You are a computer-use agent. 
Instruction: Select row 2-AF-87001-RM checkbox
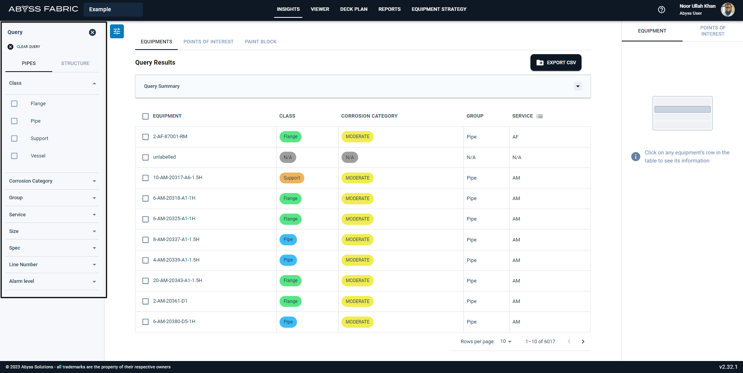[146, 137]
